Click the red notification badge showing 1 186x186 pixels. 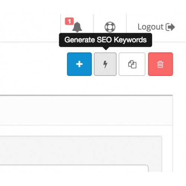[x=70, y=21]
